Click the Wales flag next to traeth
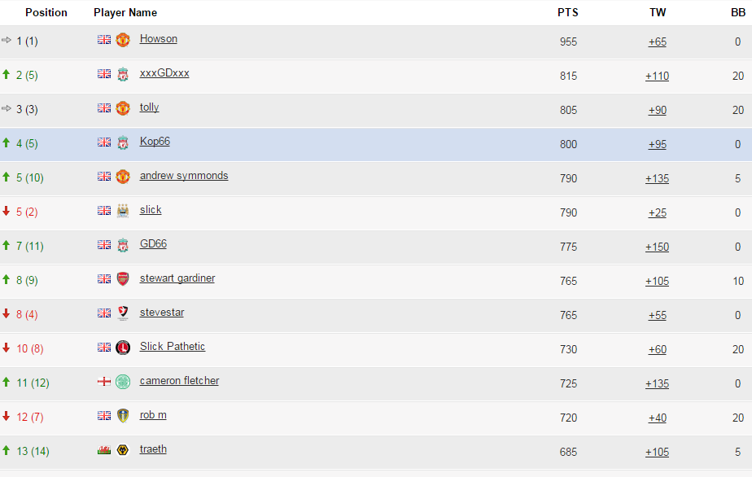The height and width of the screenshot is (477, 752). tap(104, 450)
